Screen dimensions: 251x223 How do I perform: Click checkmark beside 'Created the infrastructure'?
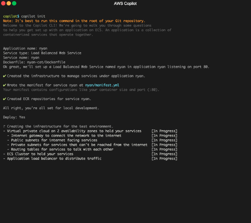[5, 76]
